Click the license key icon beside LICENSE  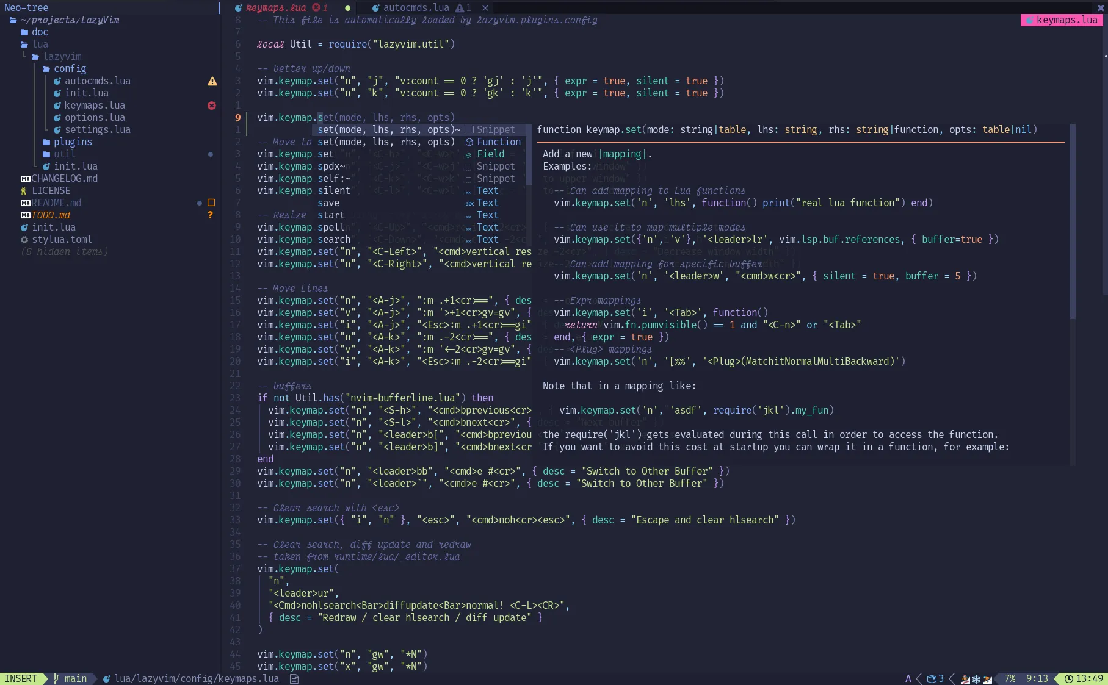[x=24, y=191]
